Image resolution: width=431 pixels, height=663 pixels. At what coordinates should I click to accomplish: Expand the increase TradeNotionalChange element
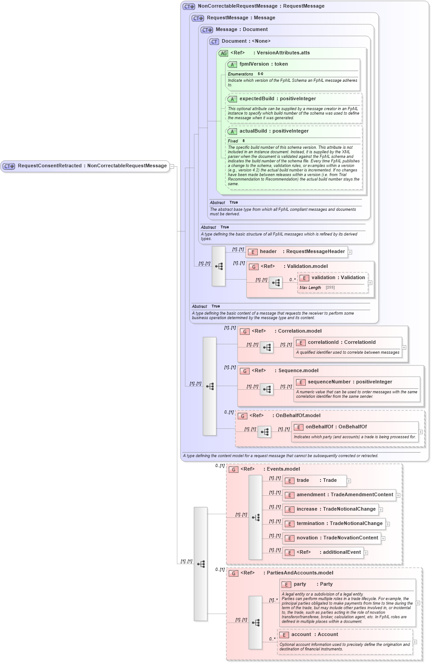pyautogui.click(x=381, y=510)
